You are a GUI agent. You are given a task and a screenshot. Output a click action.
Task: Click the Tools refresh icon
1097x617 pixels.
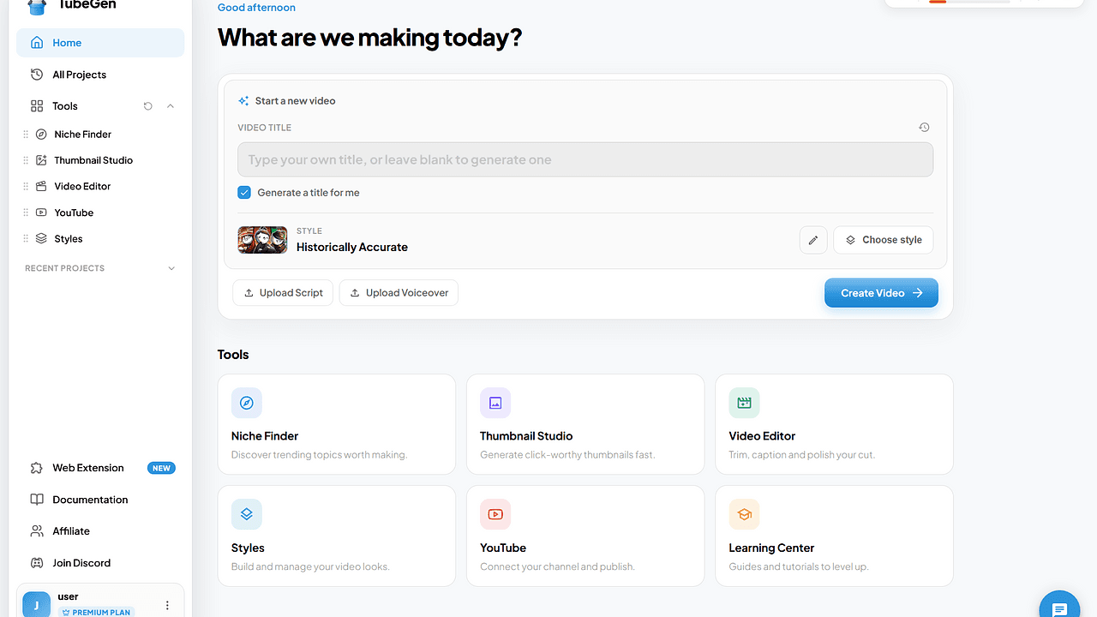coord(148,106)
